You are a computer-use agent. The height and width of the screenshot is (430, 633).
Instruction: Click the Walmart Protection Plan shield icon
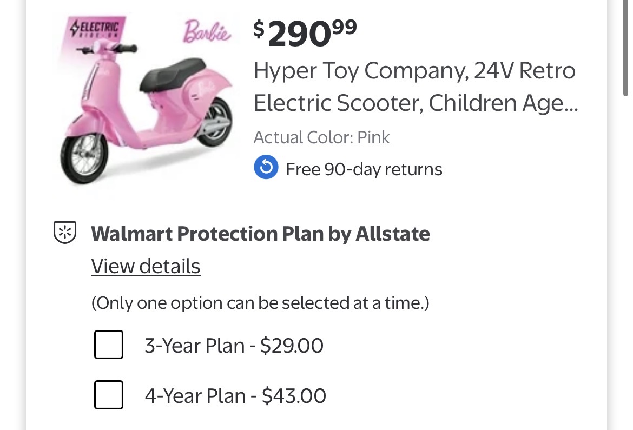65,233
